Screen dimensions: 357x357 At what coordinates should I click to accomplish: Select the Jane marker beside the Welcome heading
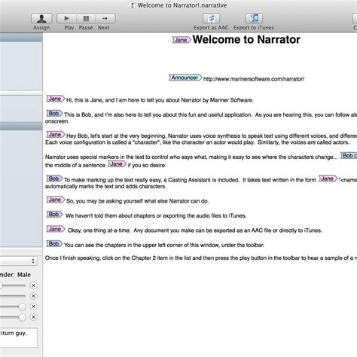coord(182,40)
